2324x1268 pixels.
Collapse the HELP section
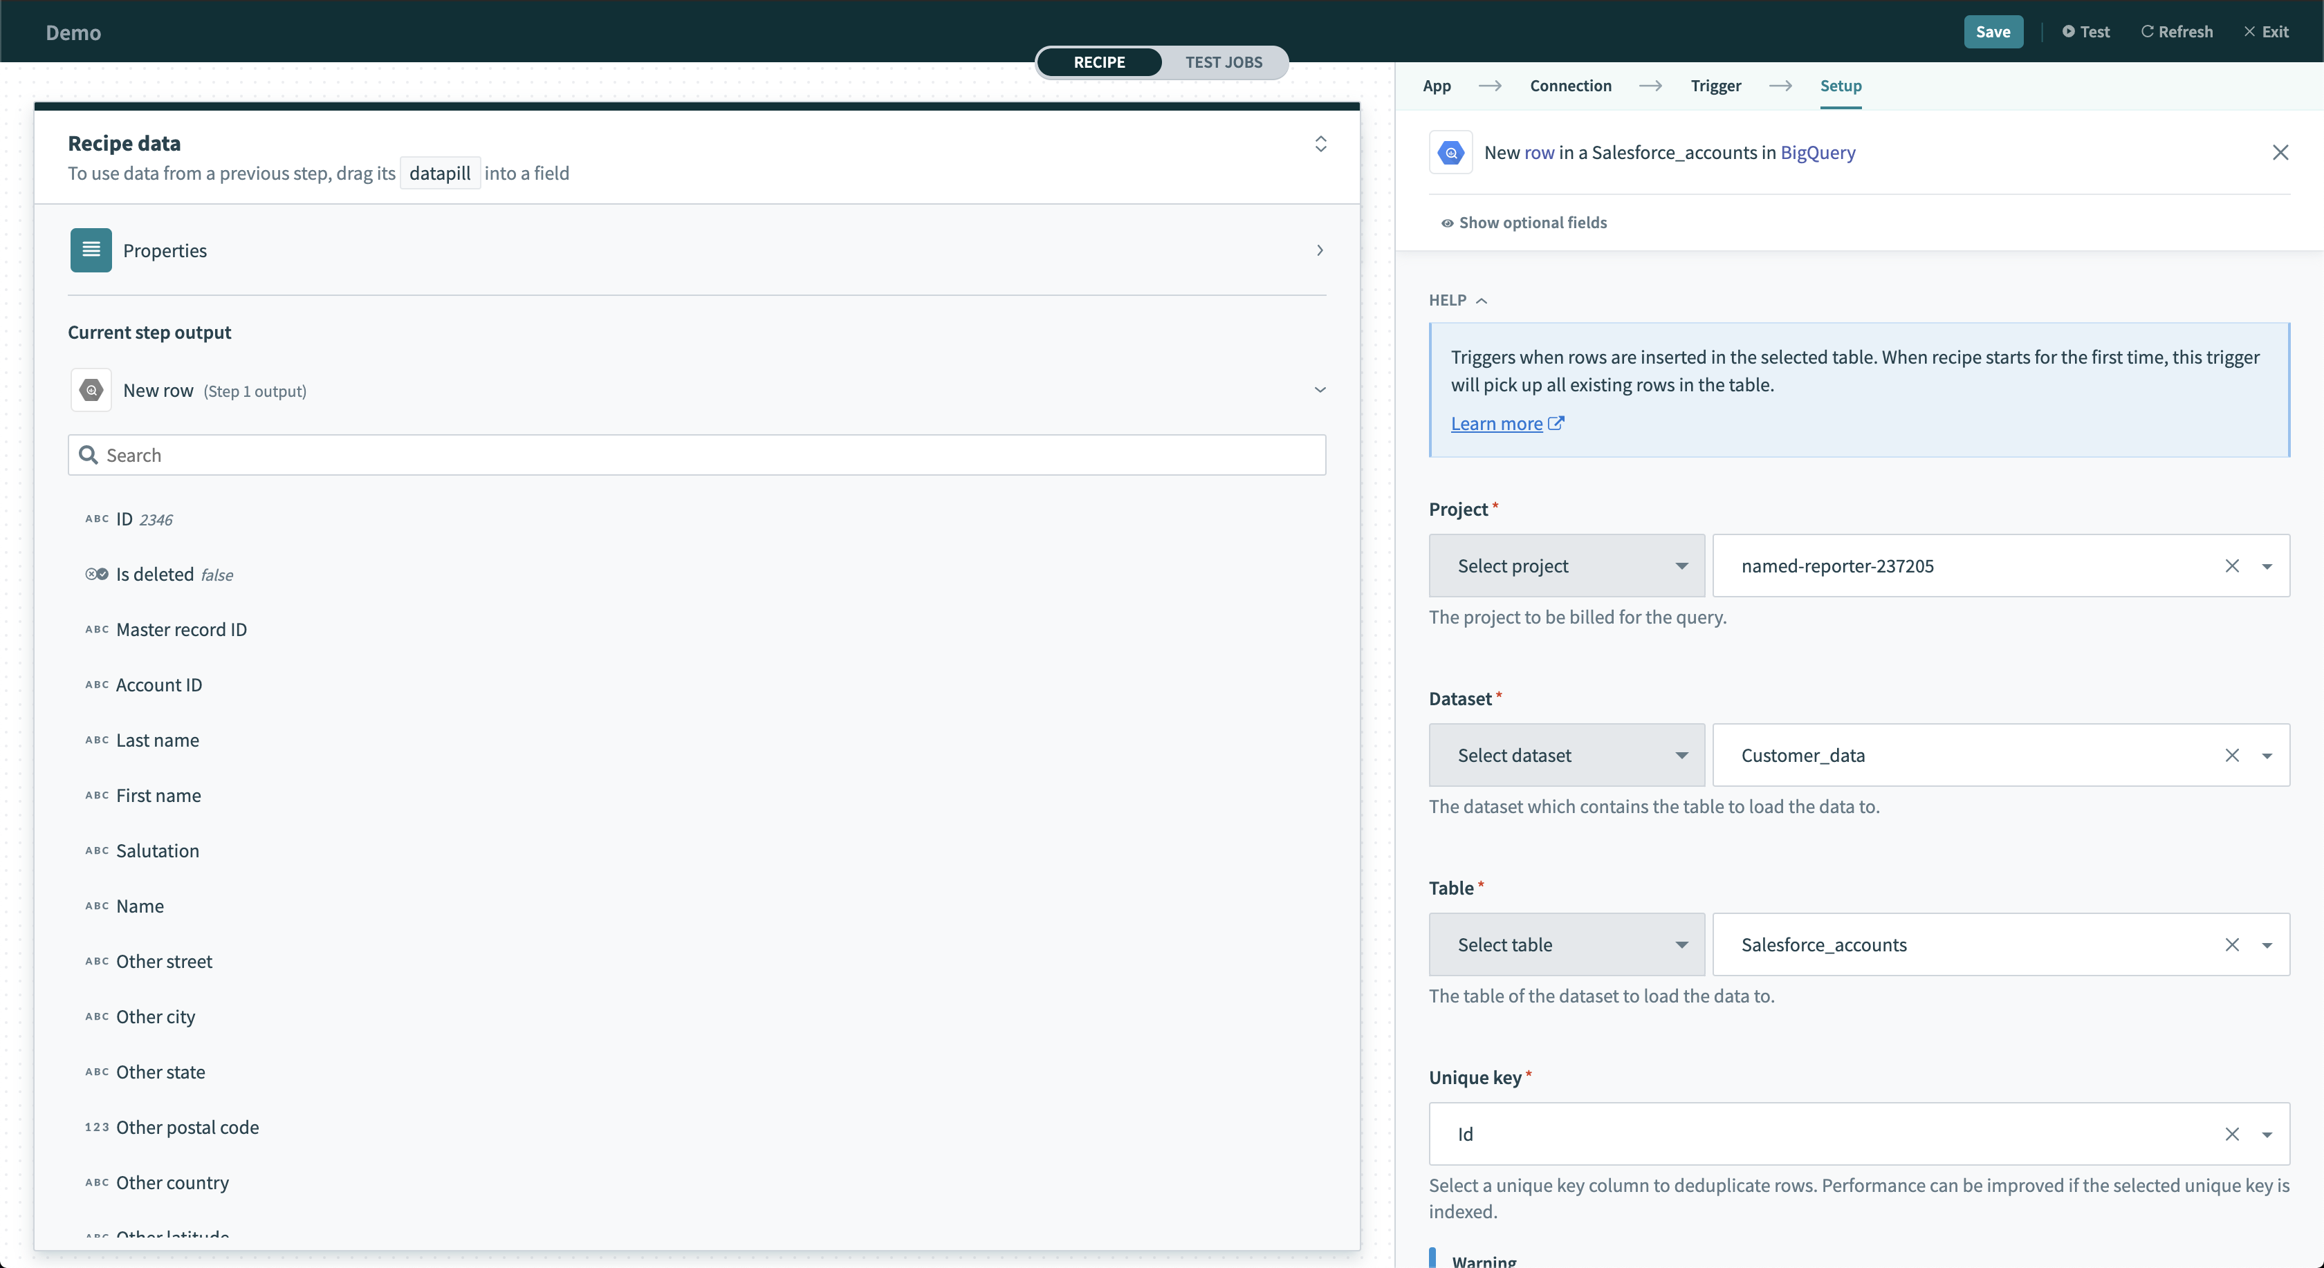1457,299
